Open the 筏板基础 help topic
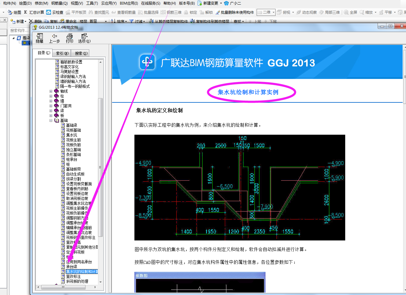 (74, 130)
